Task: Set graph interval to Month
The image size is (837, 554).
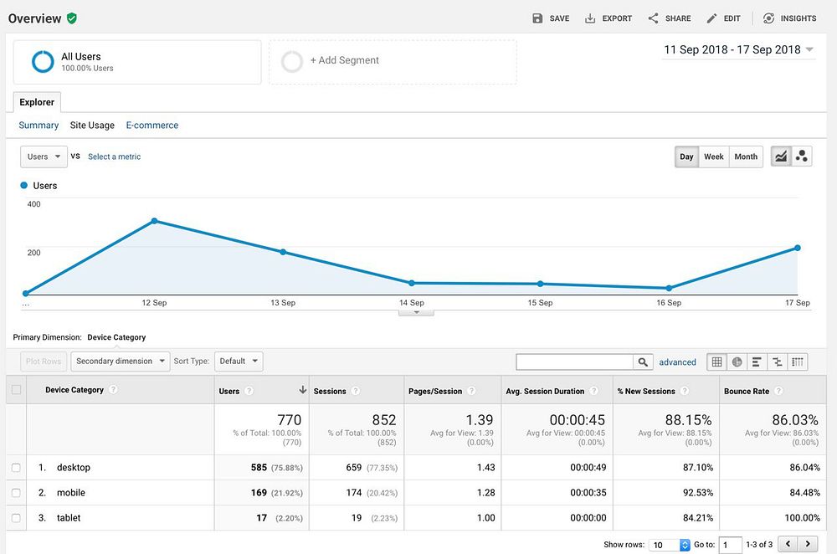Action: (x=746, y=157)
